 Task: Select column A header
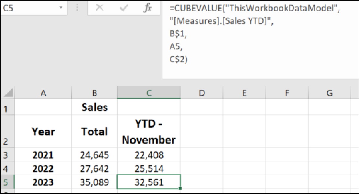tap(43, 93)
